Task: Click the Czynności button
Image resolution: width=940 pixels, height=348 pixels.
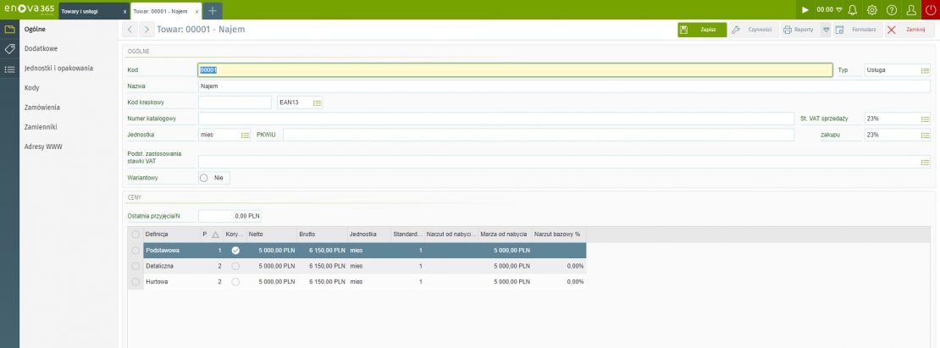Action: click(x=753, y=30)
